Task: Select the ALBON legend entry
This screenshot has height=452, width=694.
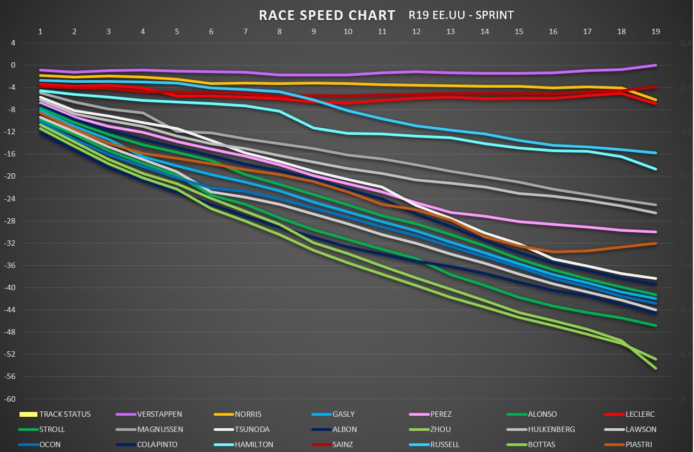Action: pyautogui.click(x=333, y=429)
